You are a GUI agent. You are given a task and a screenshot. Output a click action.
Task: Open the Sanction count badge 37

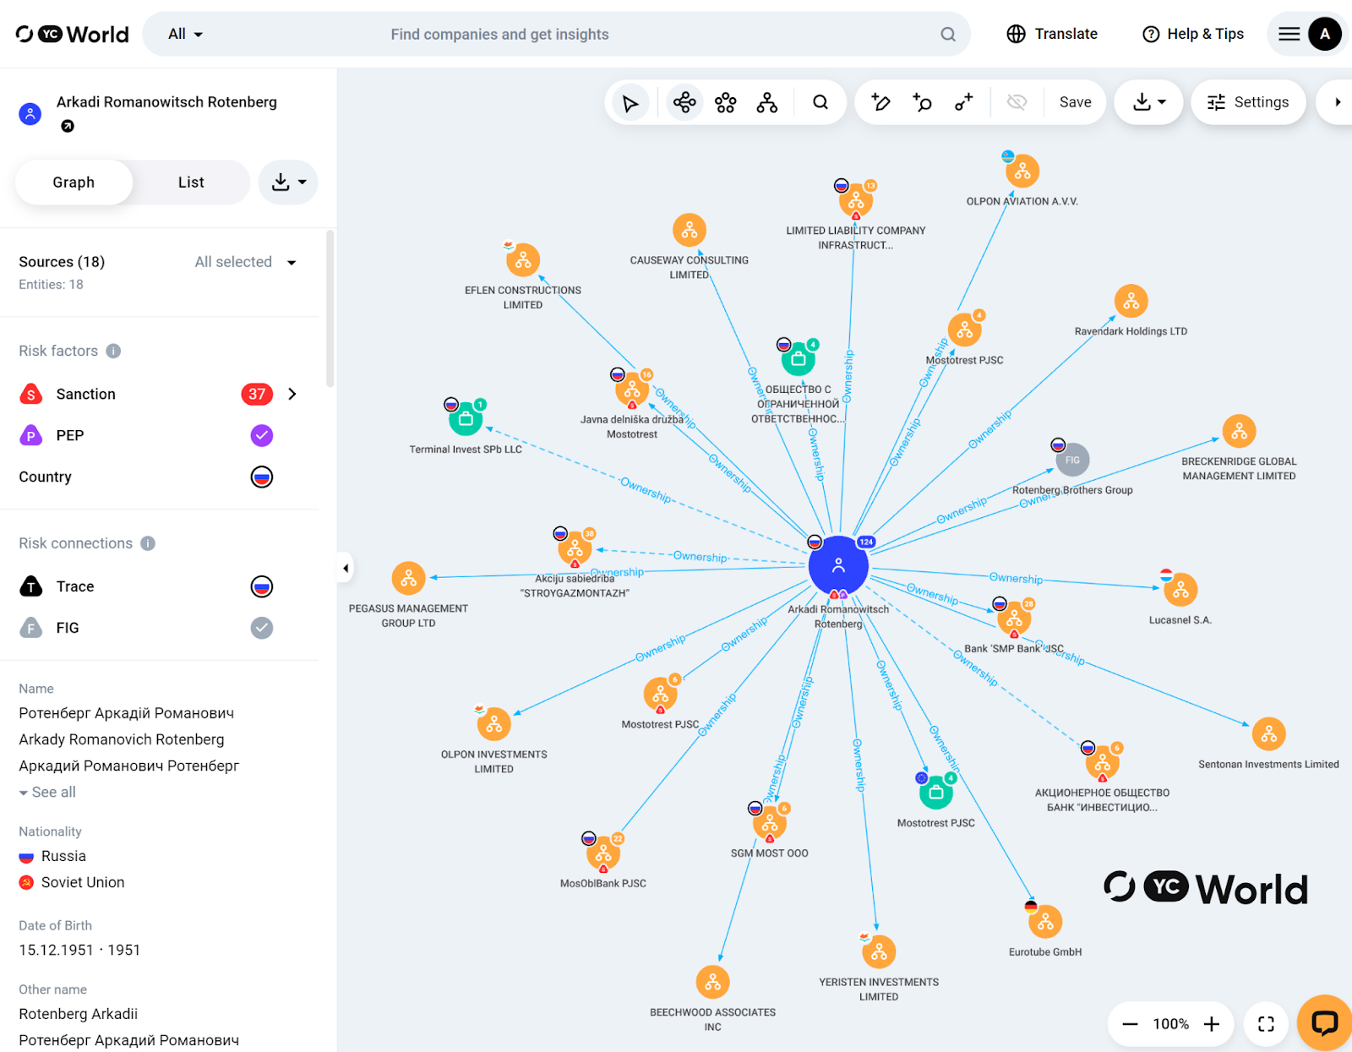(257, 394)
